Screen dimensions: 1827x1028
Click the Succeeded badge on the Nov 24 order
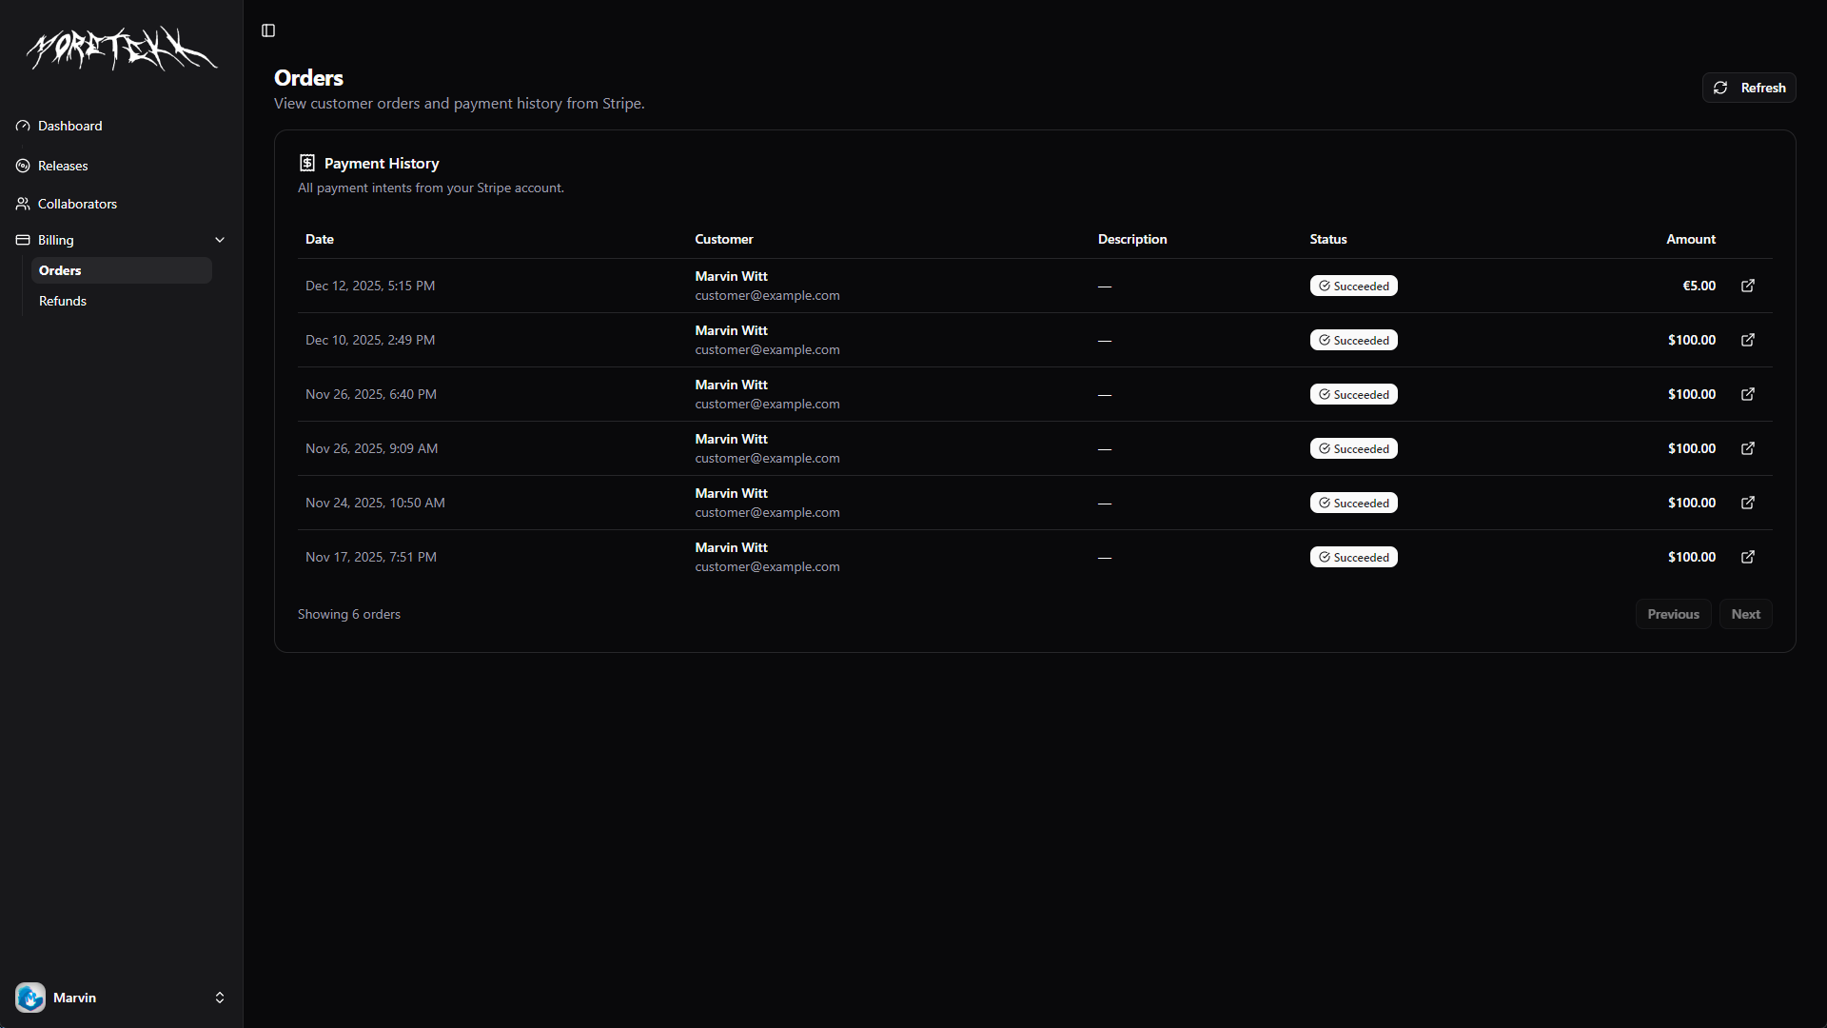coord(1353,503)
